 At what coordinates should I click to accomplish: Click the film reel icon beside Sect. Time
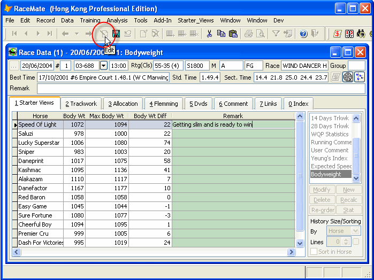point(348,77)
